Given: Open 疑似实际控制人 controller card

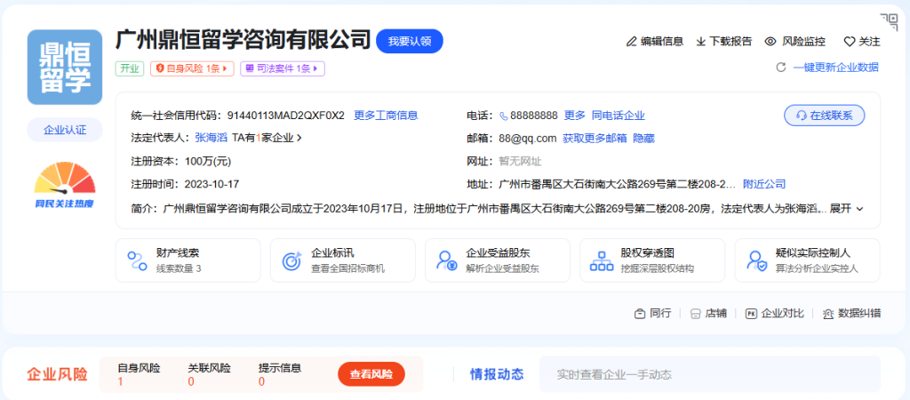Looking at the screenshot, I should (806, 260).
